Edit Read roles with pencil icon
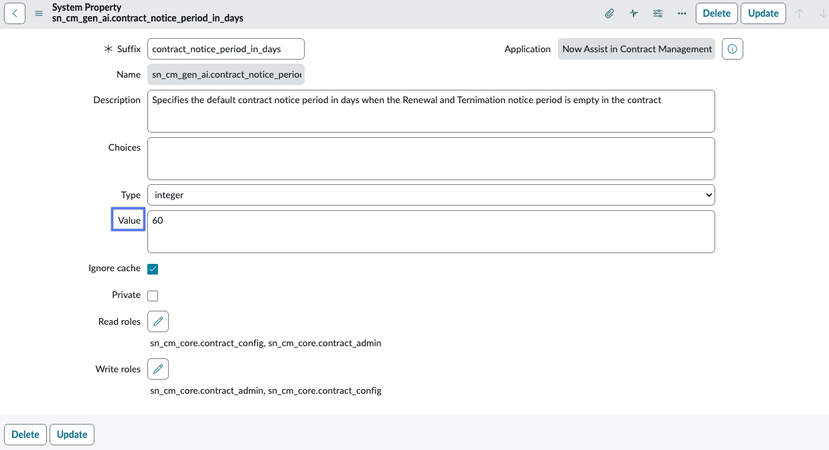The image size is (829, 450). click(x=158, y=321)
